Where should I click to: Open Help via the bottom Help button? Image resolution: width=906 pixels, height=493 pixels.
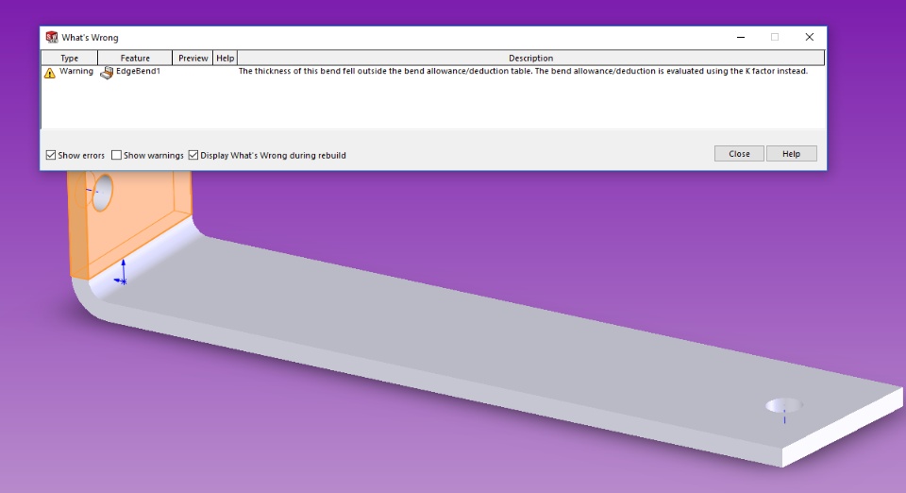coord(791,154)
